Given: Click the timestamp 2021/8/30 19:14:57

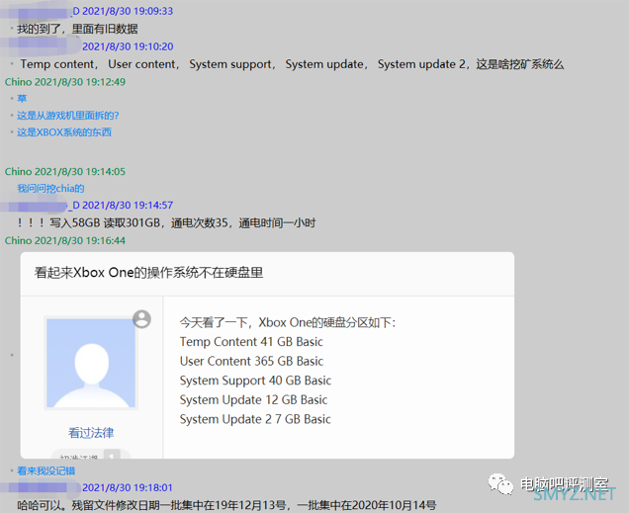Looking at the screenshot, I should click(x=128, y=206).
